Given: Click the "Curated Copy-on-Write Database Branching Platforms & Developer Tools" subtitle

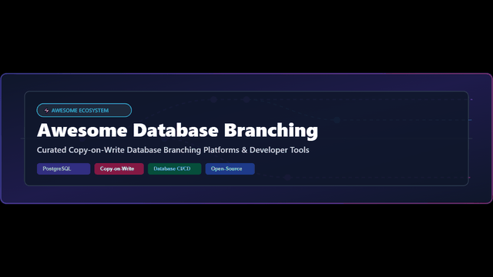Looking at the screenshot, I should [173, 150].
